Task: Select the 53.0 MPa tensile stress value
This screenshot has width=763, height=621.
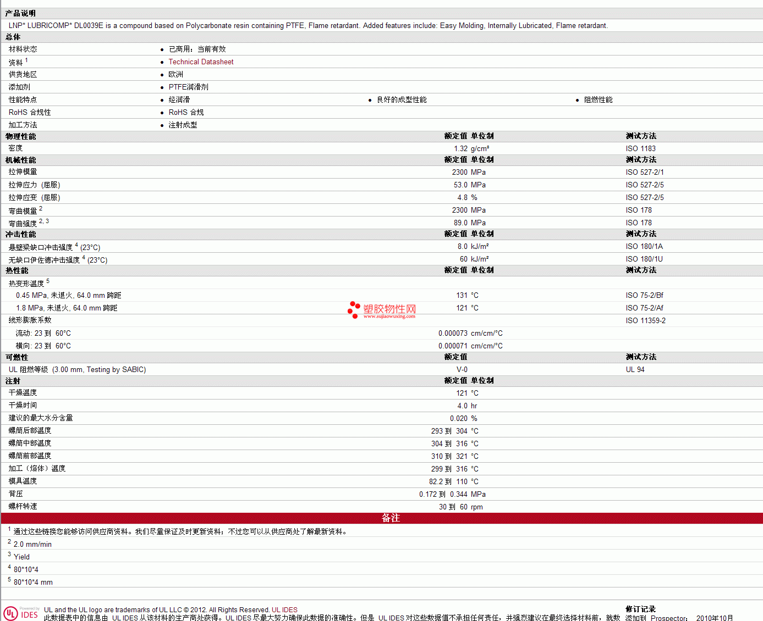Action: tap(470, 185)
